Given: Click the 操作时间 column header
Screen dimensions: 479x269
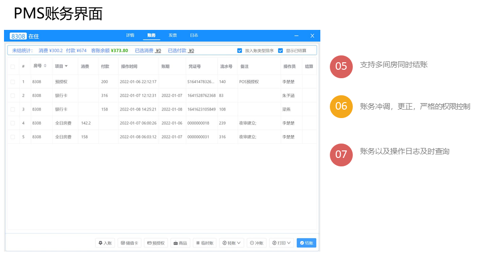Looking at the screenshot, I should point(129,66).
